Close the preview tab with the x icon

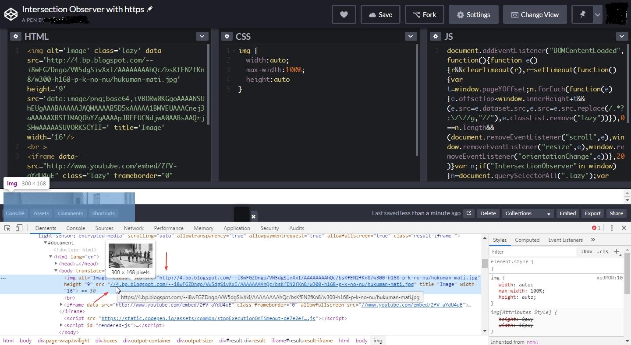(253, 216)
